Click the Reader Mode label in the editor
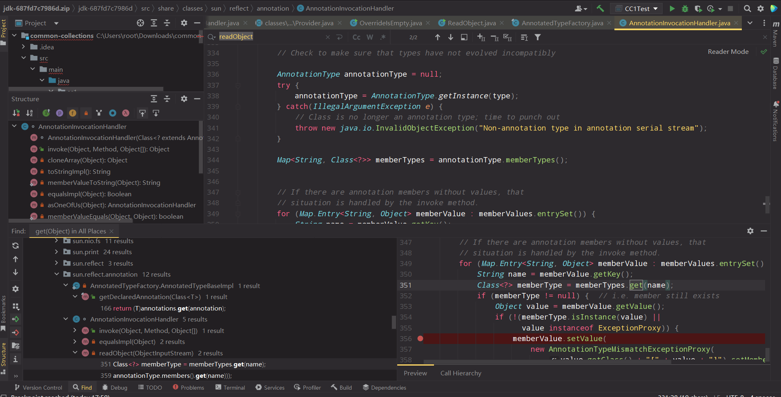781x397 pixels. pos(728,52)
